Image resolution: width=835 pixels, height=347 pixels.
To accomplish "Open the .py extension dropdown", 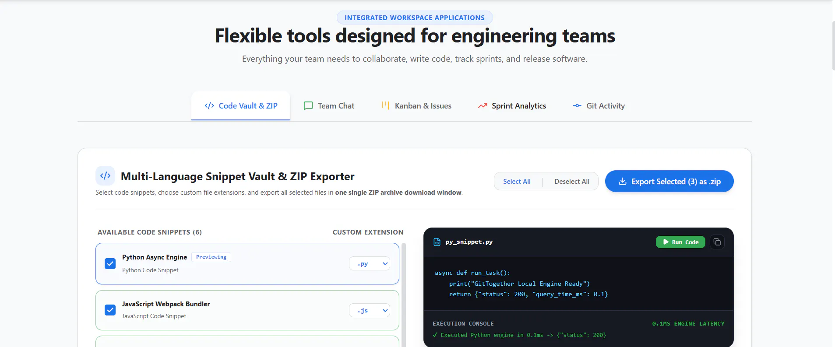I will 370,263.
